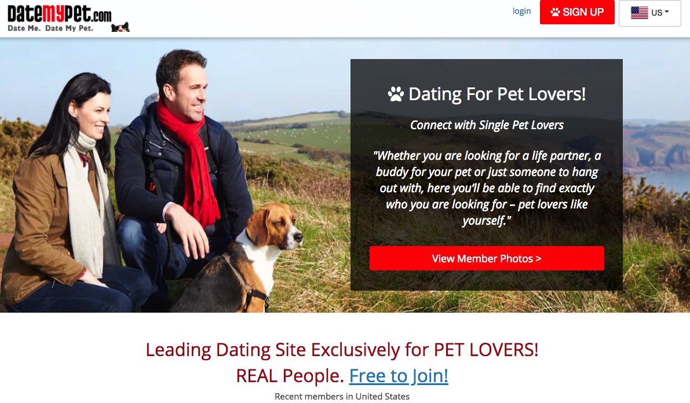Click the Date Me. Date My Pet. tagline
The image size is (690, 403).
tap(50, 28)
